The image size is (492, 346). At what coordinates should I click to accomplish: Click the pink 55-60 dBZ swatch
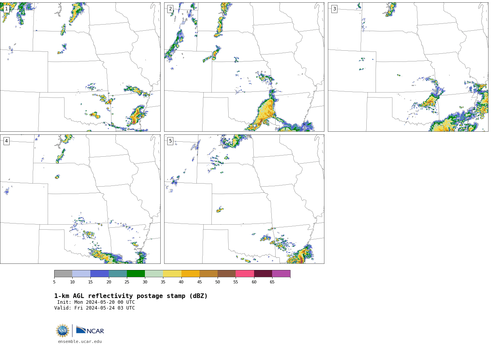[245, 274]
